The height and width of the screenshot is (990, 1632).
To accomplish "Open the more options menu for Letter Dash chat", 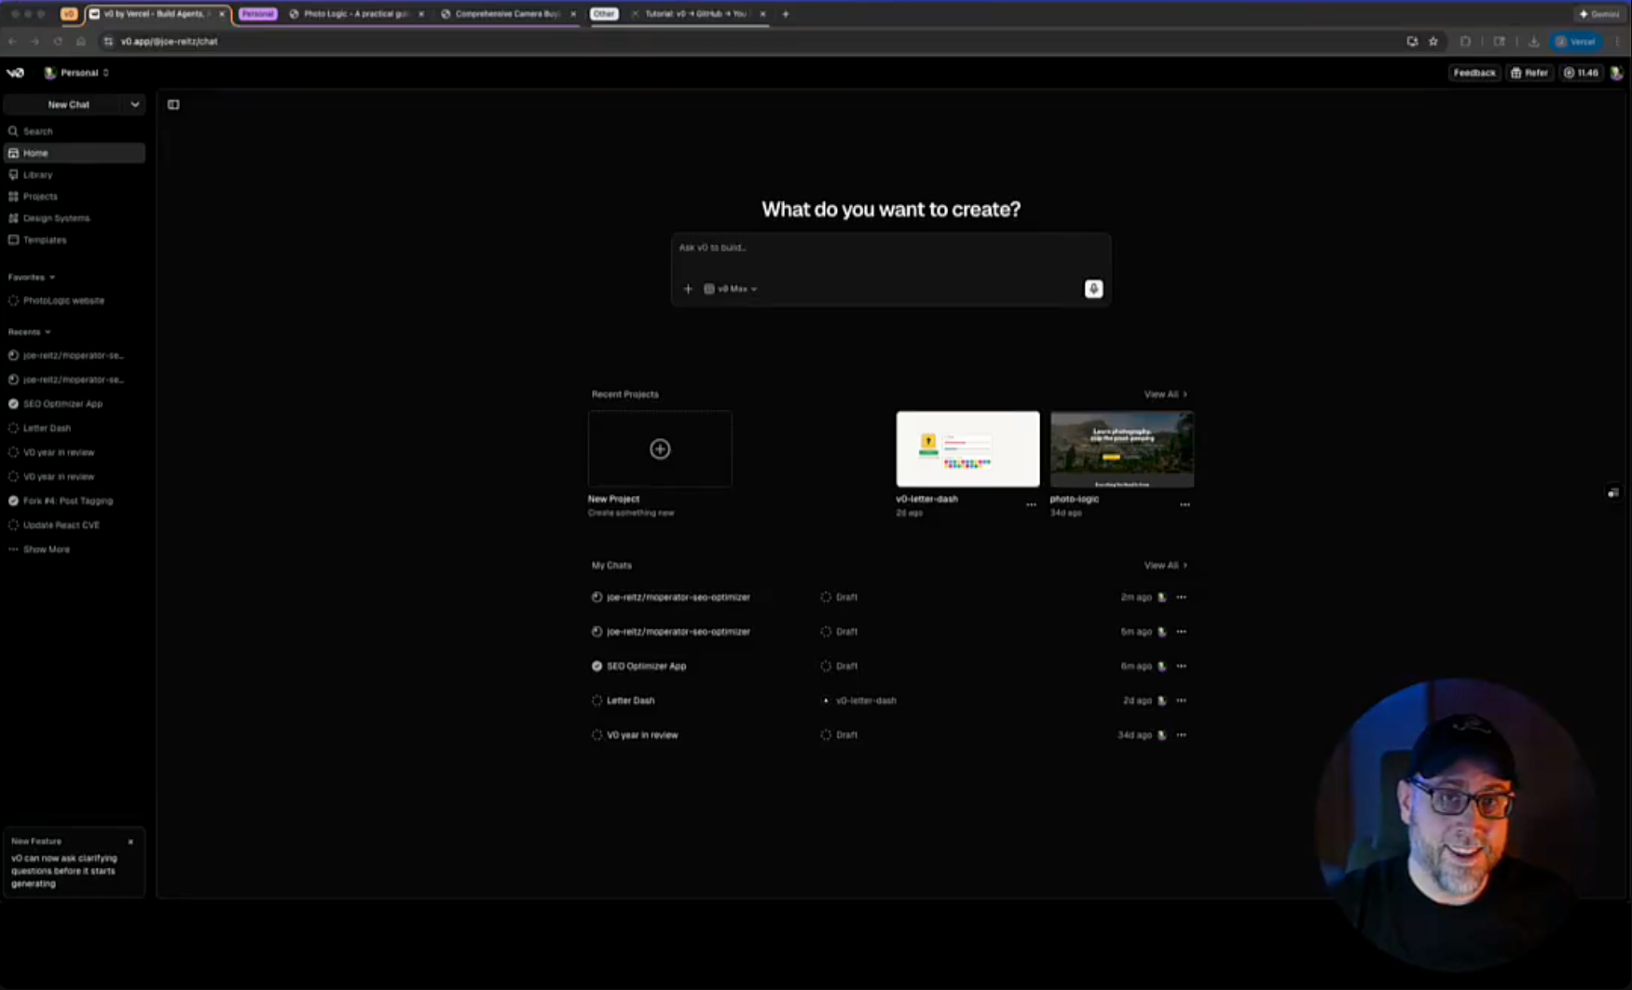I will 1182,701.
